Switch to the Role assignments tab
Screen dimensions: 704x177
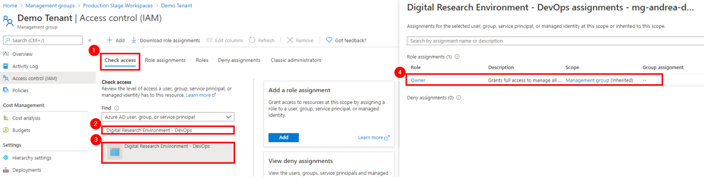165,60
